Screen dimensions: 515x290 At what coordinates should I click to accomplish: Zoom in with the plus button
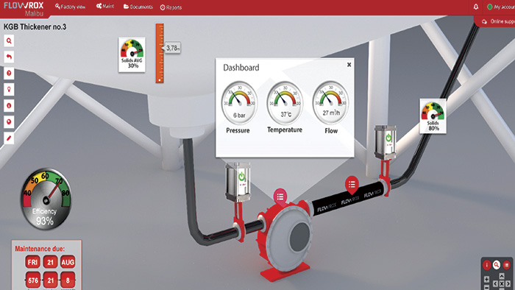pos(486,280)
